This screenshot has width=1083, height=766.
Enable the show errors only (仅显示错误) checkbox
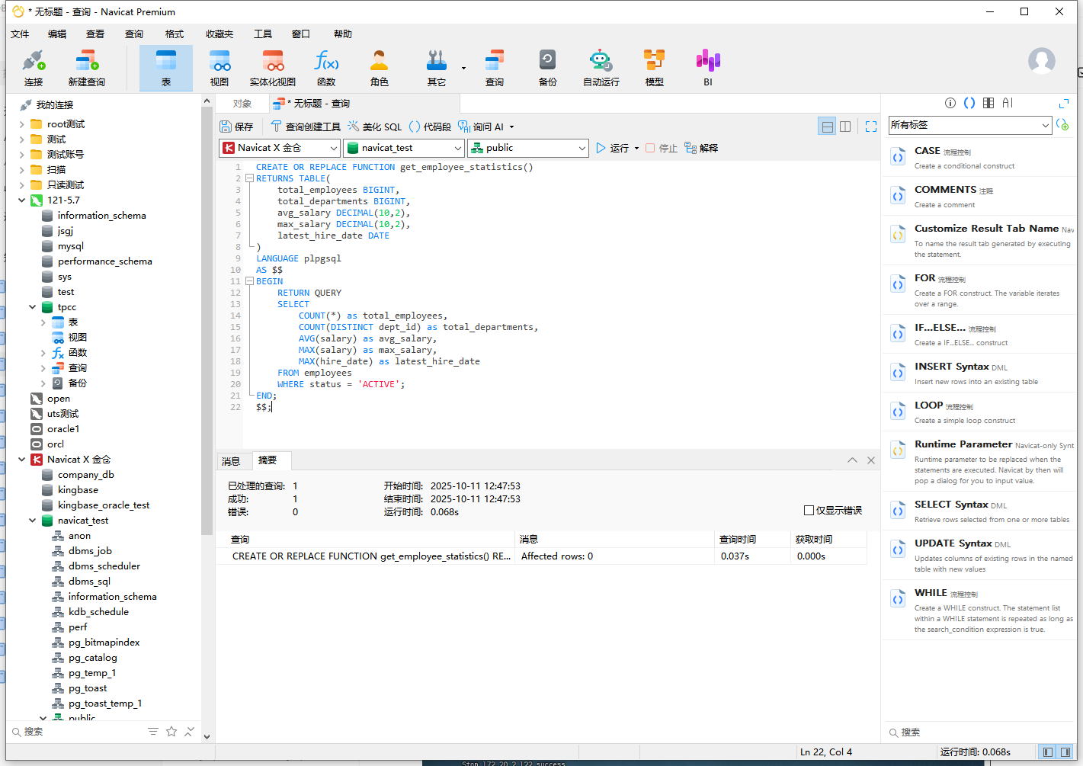tap(809, 510)
